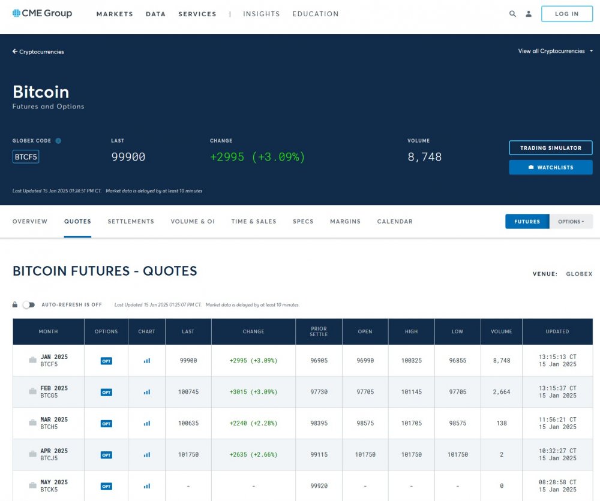
Task: Launch the Trading Simulator
Action: 551,148
